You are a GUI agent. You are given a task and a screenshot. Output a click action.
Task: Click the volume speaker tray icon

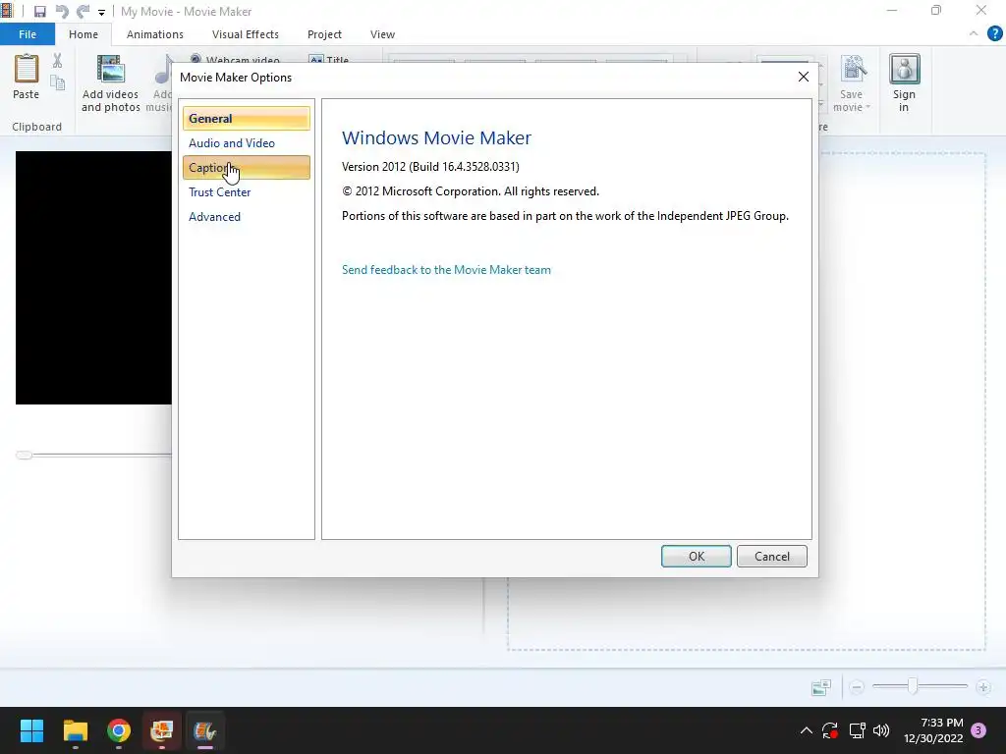(x=881, y=730)
